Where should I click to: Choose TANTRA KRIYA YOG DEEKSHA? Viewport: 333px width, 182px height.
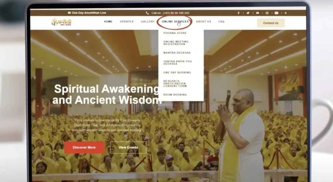click(x=178, y=63)
